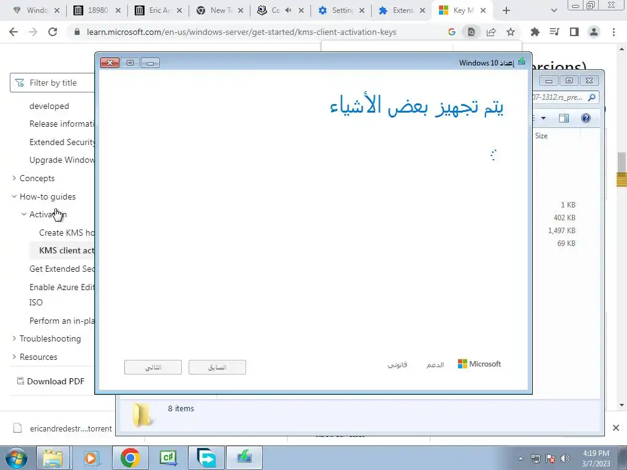Image resolution: width=627 pixels, height=470 pixels.
Task: Show hidden tray icons arrow
Action: click(x=520, y=458)
